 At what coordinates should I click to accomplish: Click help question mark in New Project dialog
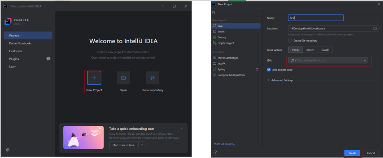pos(216,152)
